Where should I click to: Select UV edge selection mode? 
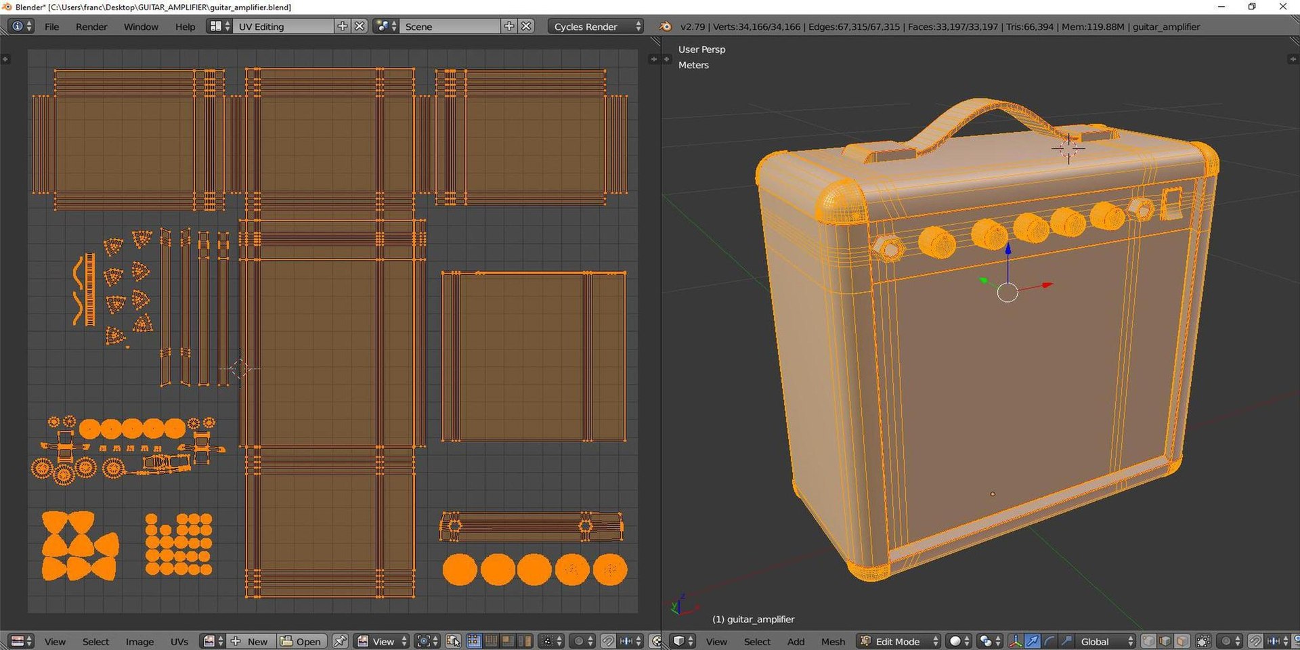point(491,641)
